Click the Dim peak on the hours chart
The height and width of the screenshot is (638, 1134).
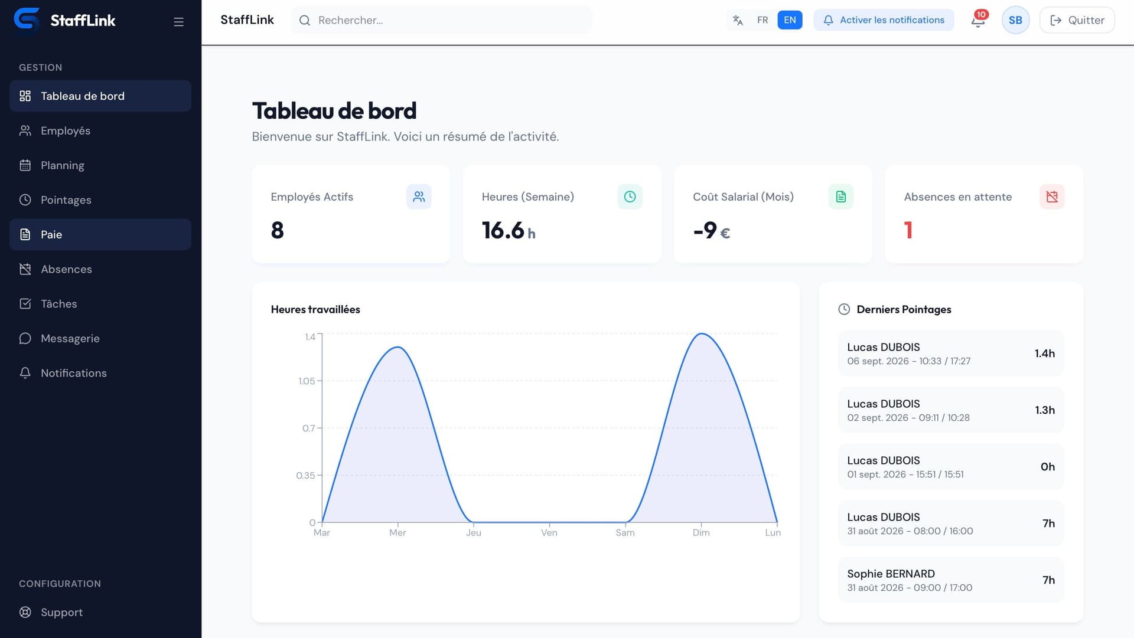[701, 334]
